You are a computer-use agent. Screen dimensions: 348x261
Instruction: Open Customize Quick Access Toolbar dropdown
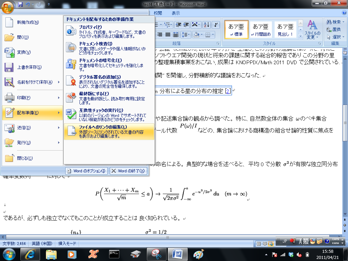tap(49, 4)
